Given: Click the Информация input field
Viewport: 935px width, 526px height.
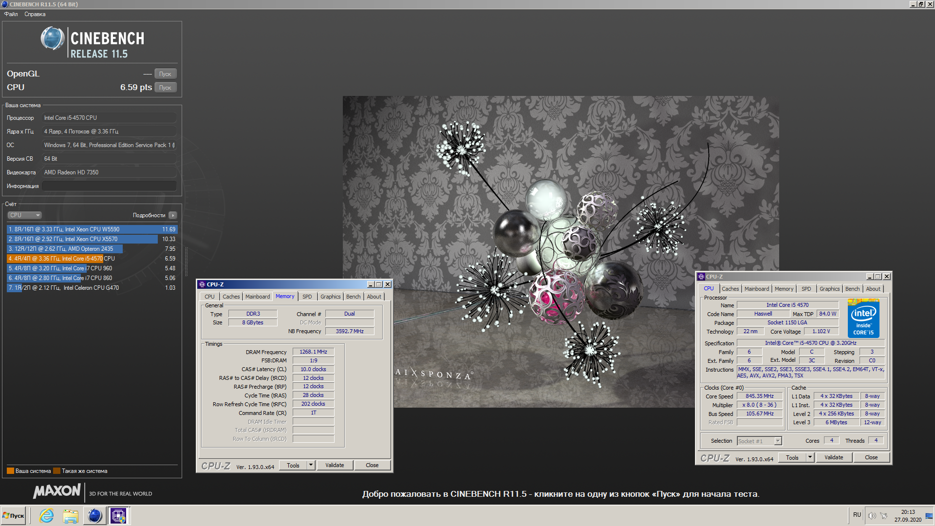Looking at the screenshot, I should coord(109,186).
